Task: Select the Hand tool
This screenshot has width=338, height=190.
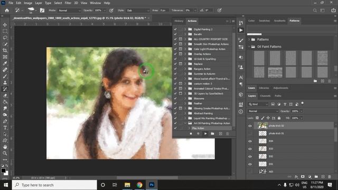Action: 5,147
